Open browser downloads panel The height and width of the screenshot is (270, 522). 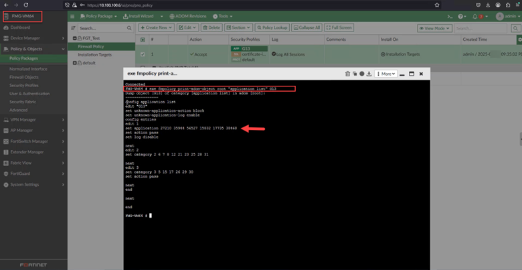click(x=488, y=5)
